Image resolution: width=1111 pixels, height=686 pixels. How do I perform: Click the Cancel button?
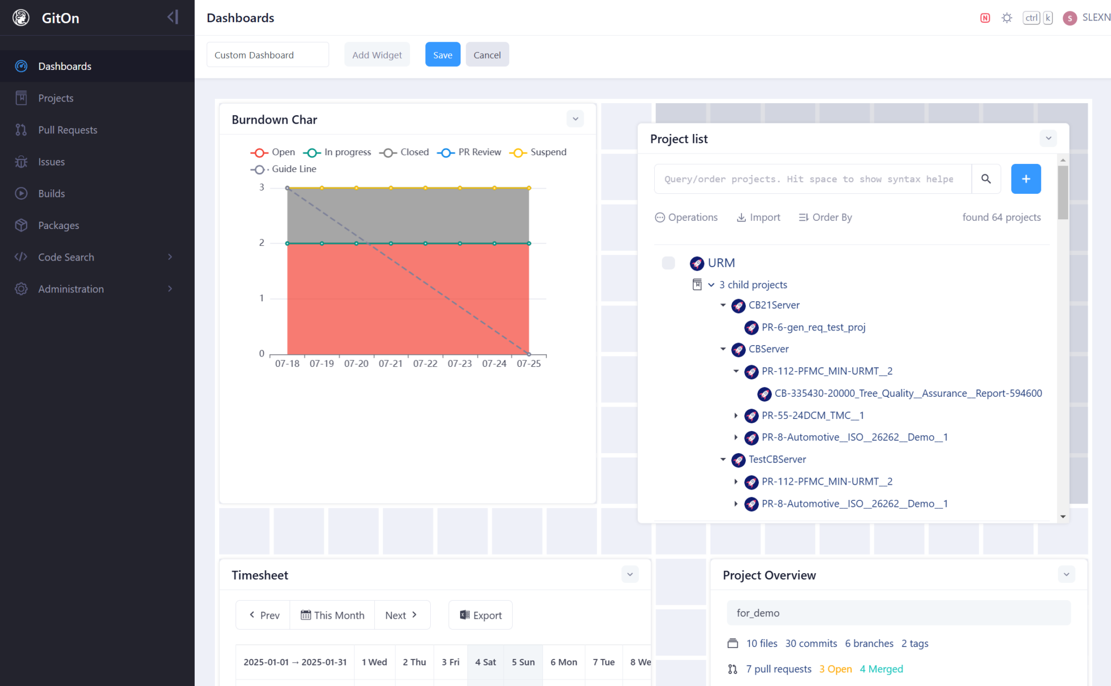pos(487,55)
